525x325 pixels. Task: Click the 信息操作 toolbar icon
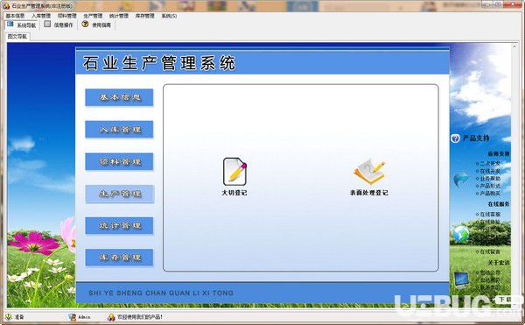47,25
